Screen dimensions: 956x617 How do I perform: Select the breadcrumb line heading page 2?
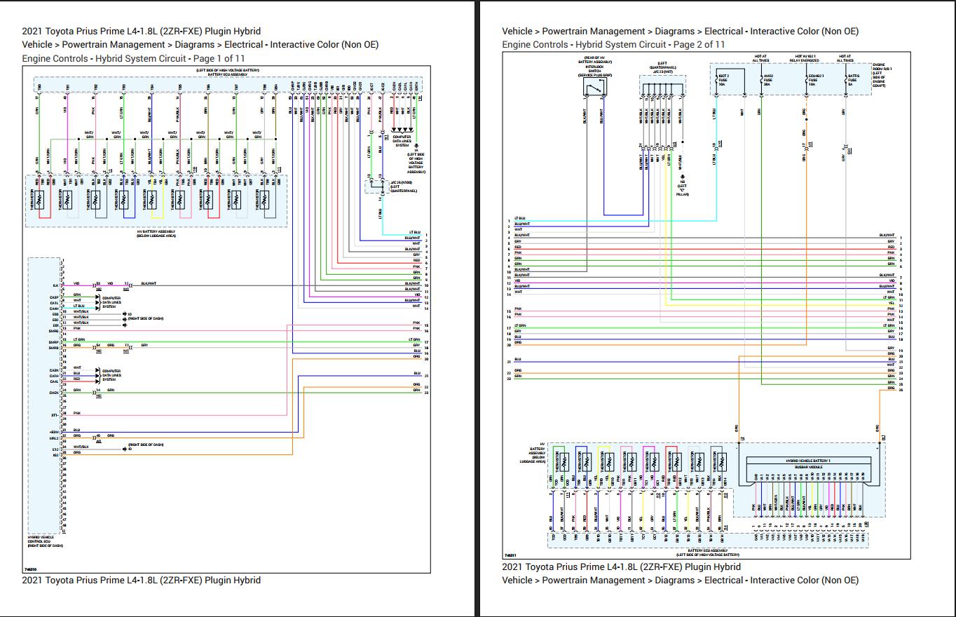[680, 31]
